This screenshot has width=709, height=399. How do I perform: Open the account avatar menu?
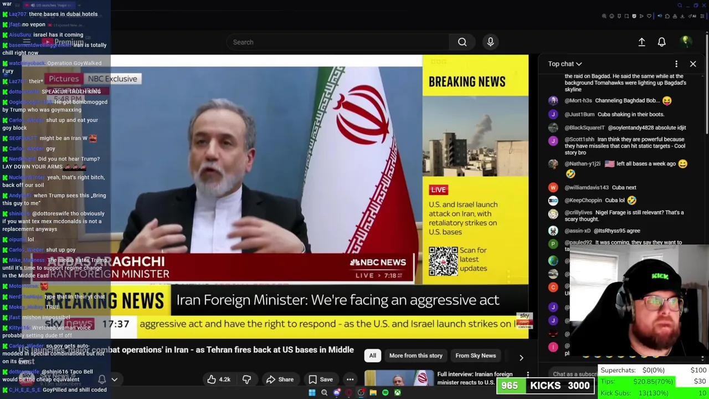(685, 42)
